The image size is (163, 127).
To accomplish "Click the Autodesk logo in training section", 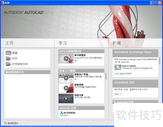I will tap(68, 113).
